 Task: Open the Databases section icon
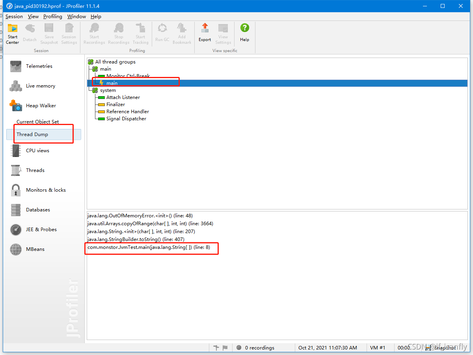tap(16, 210)
